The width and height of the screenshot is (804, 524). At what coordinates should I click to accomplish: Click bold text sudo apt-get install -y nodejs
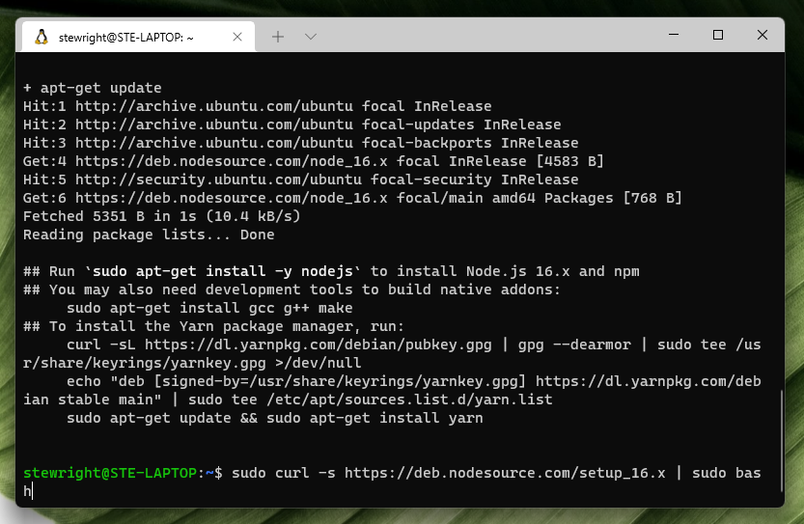tap(223, 271)
